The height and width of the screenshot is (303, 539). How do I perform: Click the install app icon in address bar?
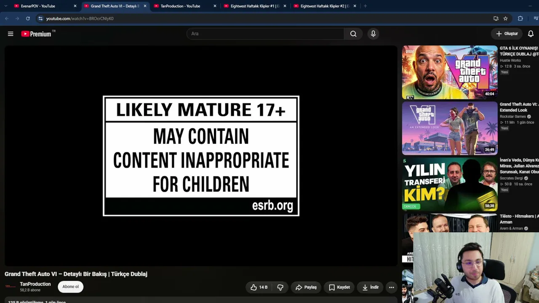click(496, 19)
